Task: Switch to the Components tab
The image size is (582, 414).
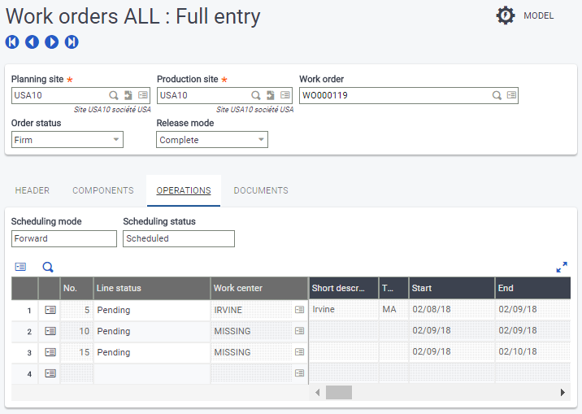Action: (103, 190)
